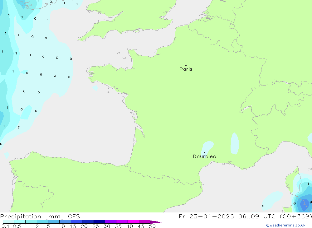Pick the 30–35 mm violet legend swatch
This screenshot has height=228, width=312.
pos(110,222)
